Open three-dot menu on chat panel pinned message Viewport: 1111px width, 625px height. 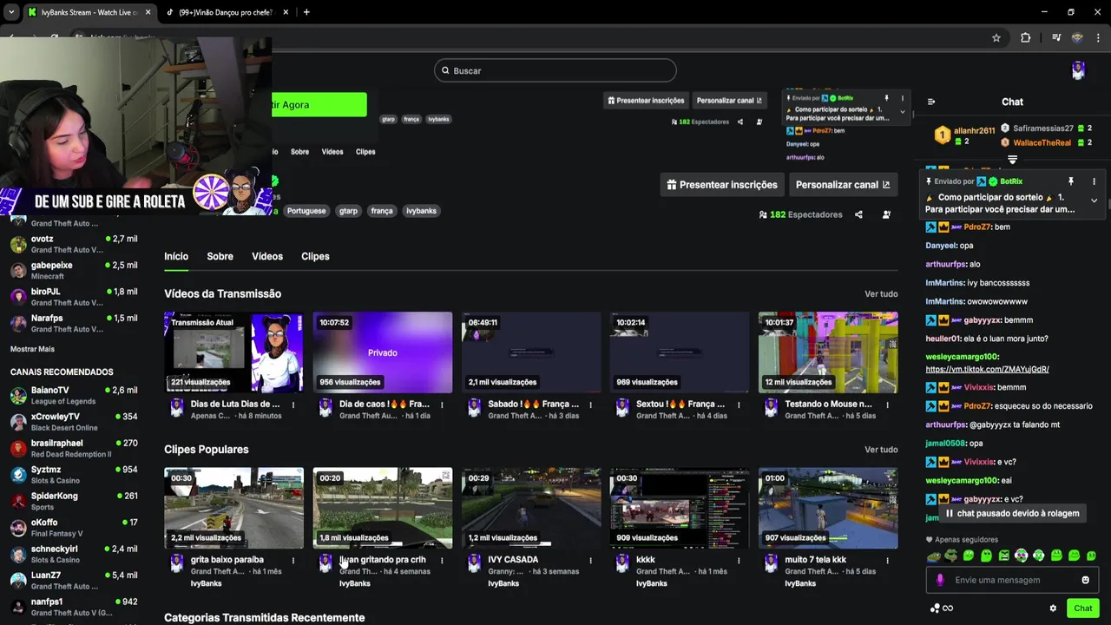click(1094, 181)
